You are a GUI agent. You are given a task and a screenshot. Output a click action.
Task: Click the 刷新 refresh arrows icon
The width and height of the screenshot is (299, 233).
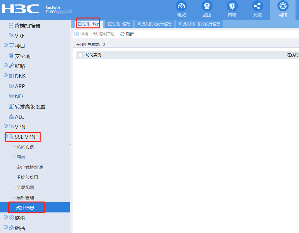122,34
